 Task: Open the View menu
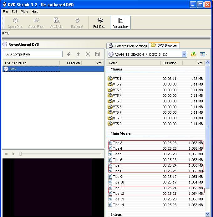[x=24, y=12]
